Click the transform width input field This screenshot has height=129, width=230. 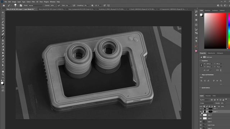209,64
